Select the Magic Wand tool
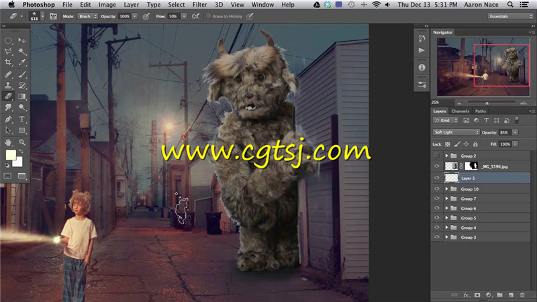 (22, 52)
